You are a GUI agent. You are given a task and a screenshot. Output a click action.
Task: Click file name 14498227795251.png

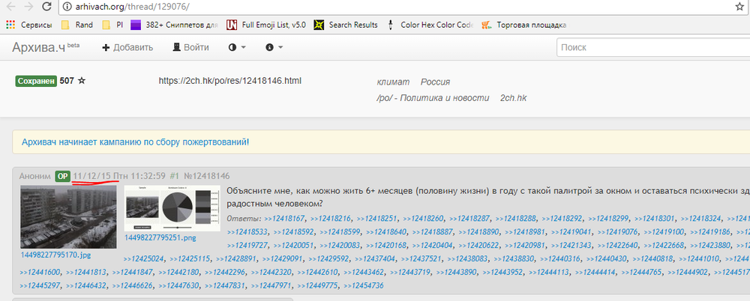point(160,237)
